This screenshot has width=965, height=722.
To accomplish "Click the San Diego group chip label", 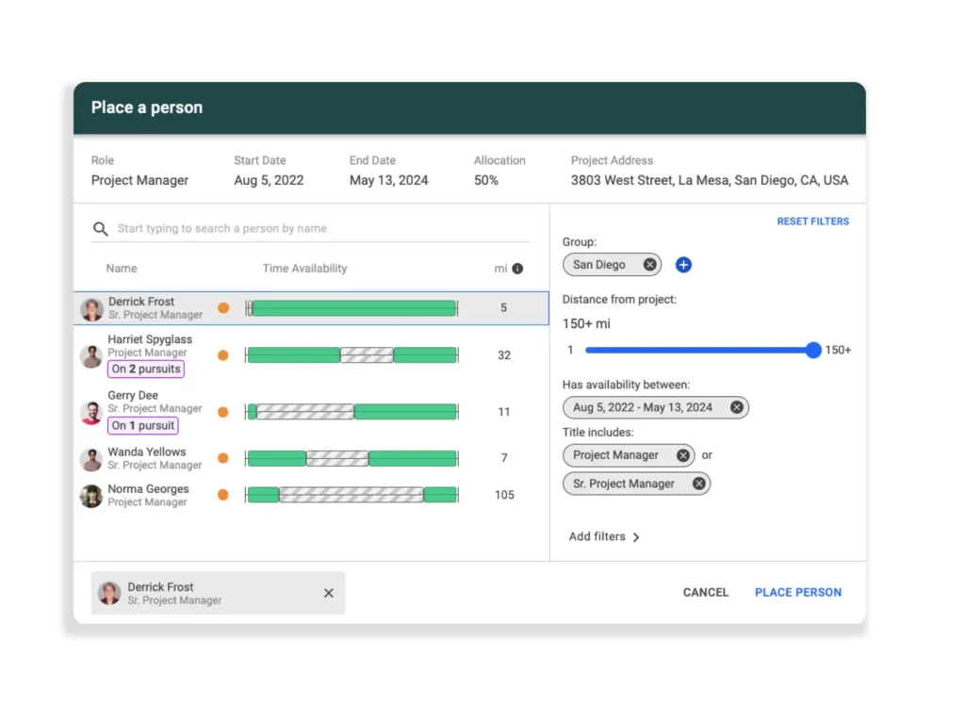I will point(598,265).
